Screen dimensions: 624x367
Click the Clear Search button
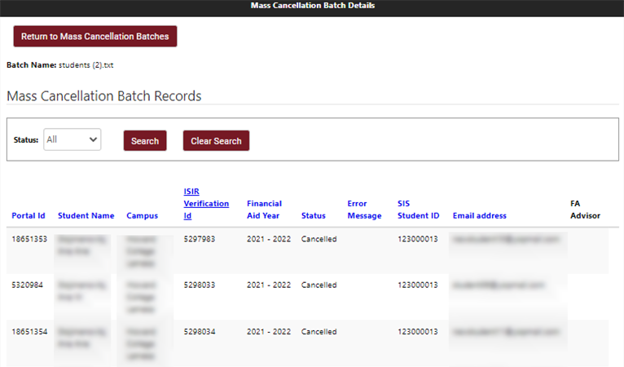[x=216, y=141]
